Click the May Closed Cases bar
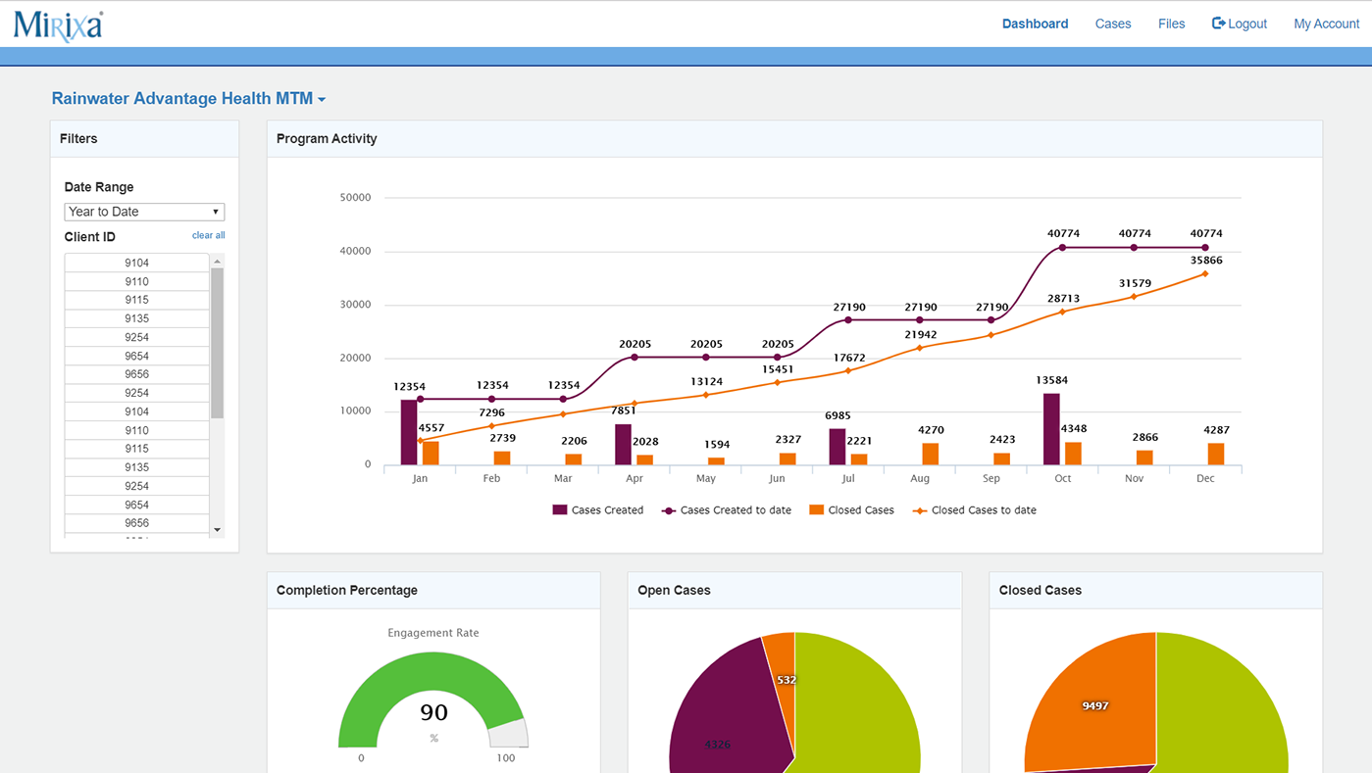The height and width of the screenshot is (773, 1372). (x=716, y=460)
